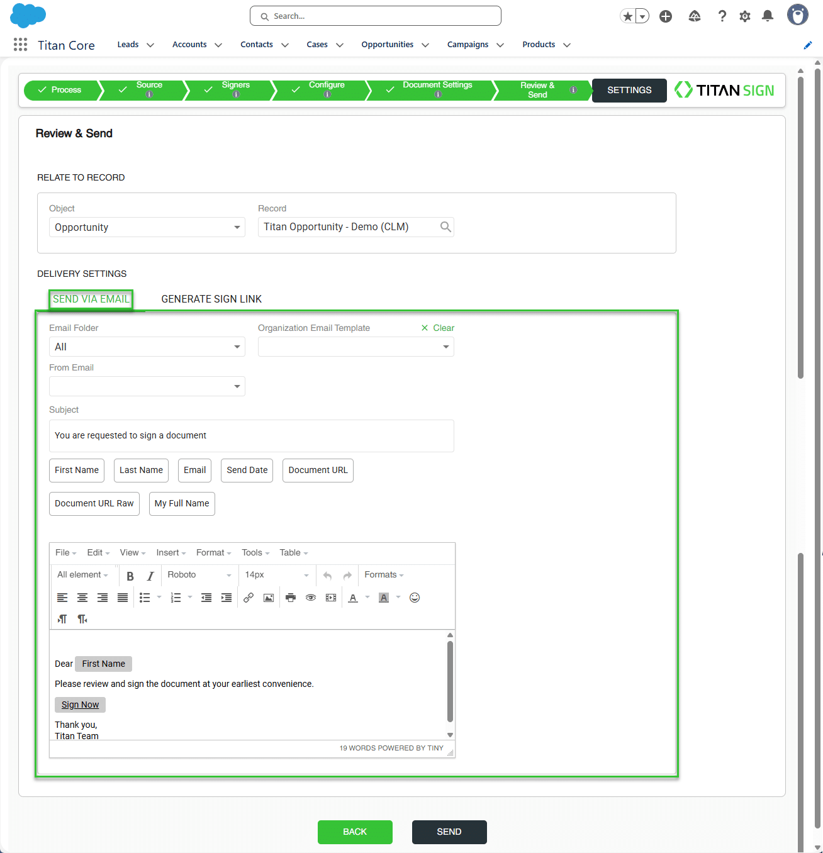Insert an image into the email body
The height and width of the screenshot is (853, 823).
[x=269, y=597]
